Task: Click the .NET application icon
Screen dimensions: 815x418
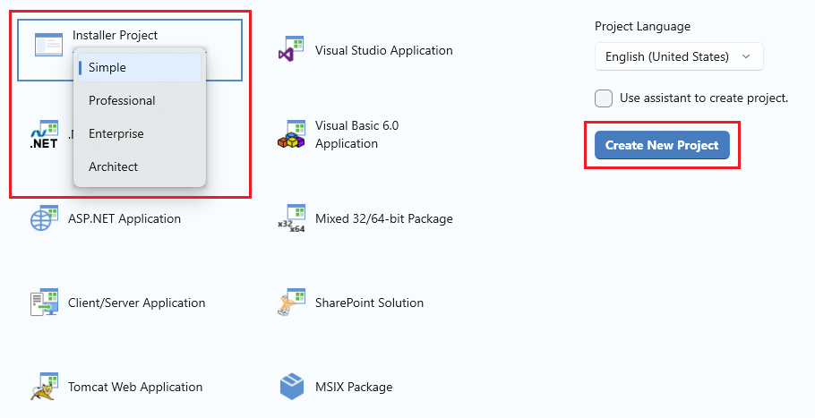Action: [44, 135]
